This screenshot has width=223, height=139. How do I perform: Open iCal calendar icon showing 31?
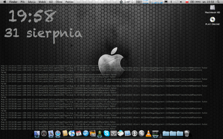pos(79,134)
